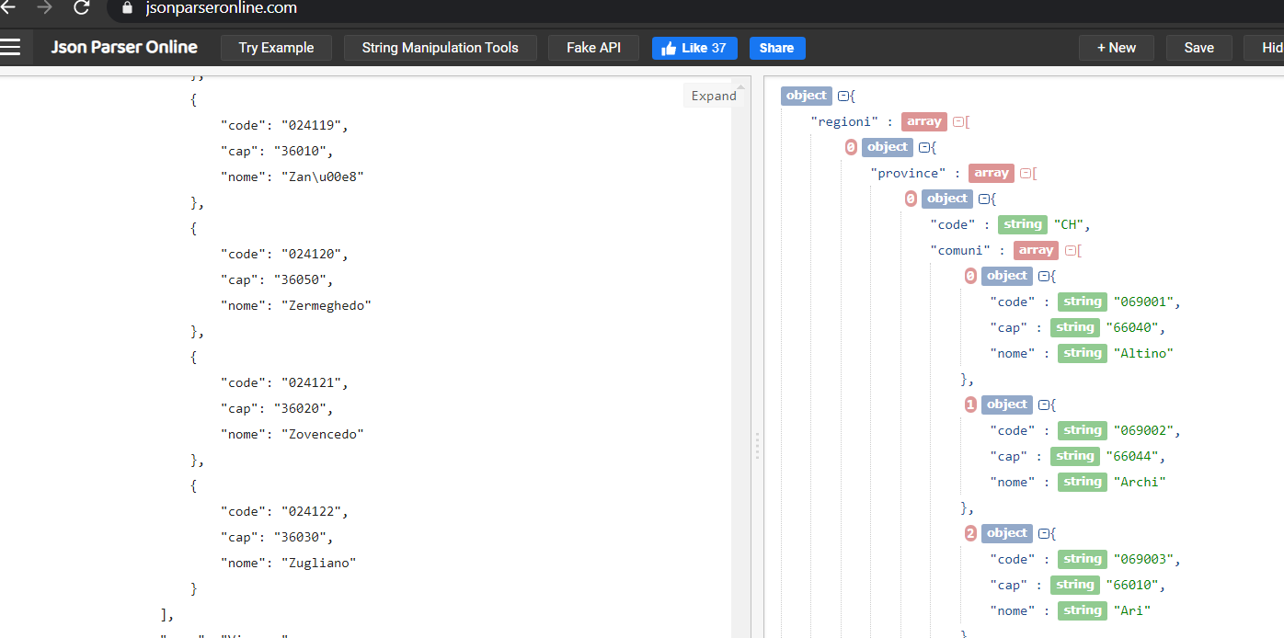The image size is (1284, 638).
Task: Collapse the "comuni" array node
Action: coord(1070,250)
